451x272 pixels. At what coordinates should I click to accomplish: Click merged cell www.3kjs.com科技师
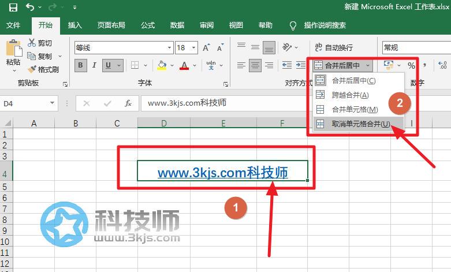[x=223, y=171]
